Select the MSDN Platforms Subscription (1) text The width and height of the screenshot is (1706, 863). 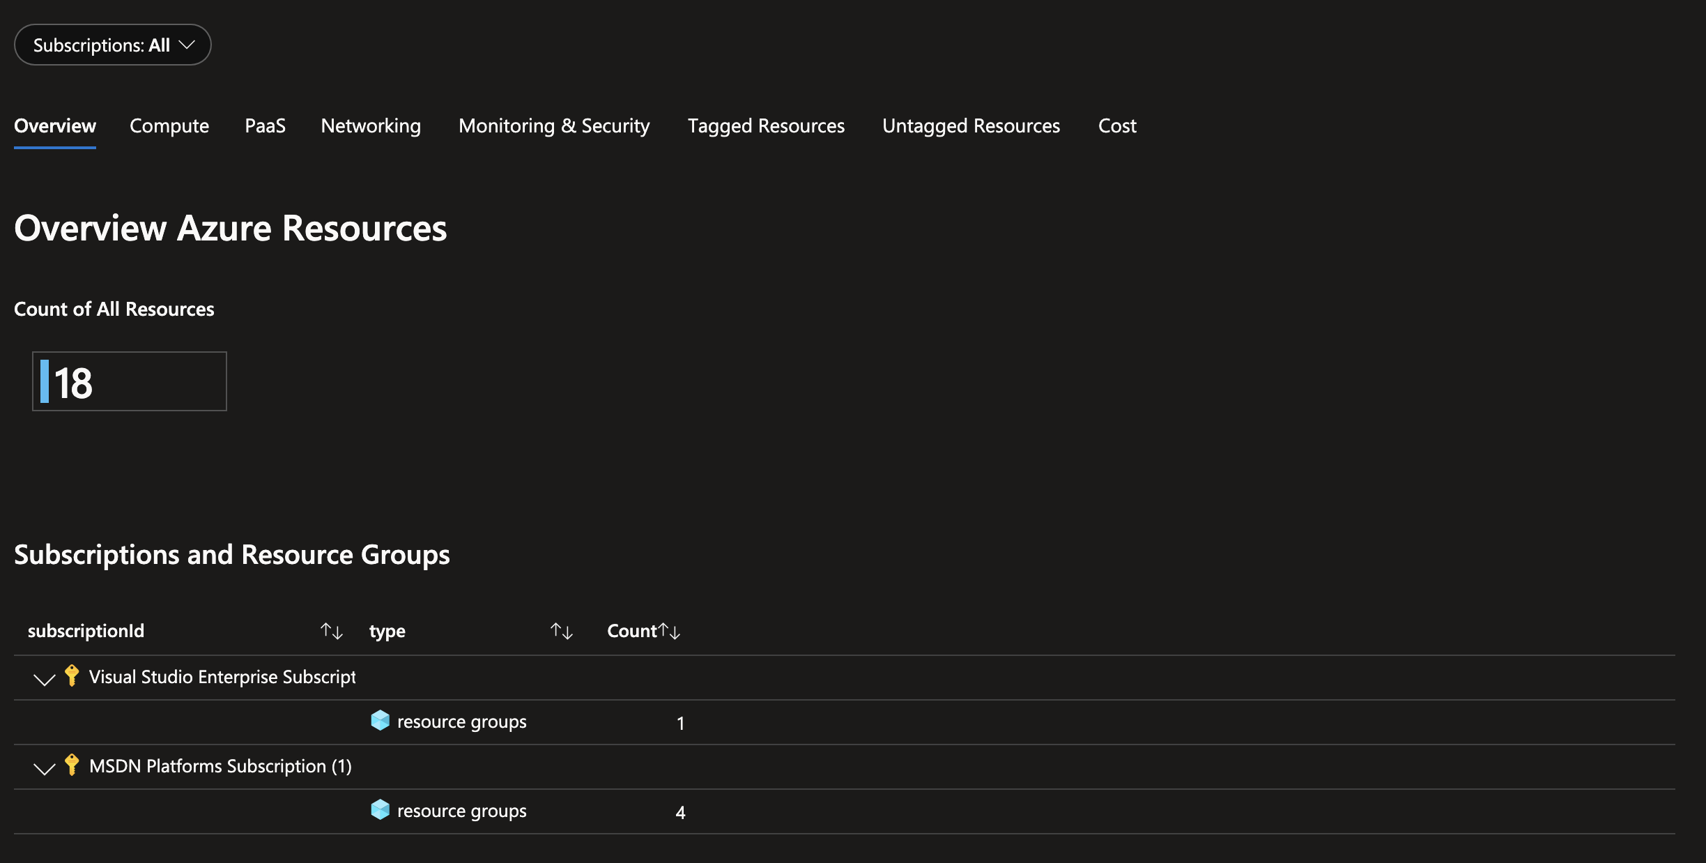[220, 766]
